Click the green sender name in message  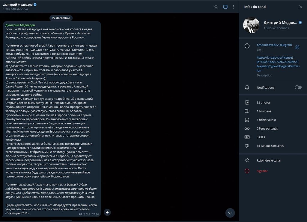click(20, 25)
